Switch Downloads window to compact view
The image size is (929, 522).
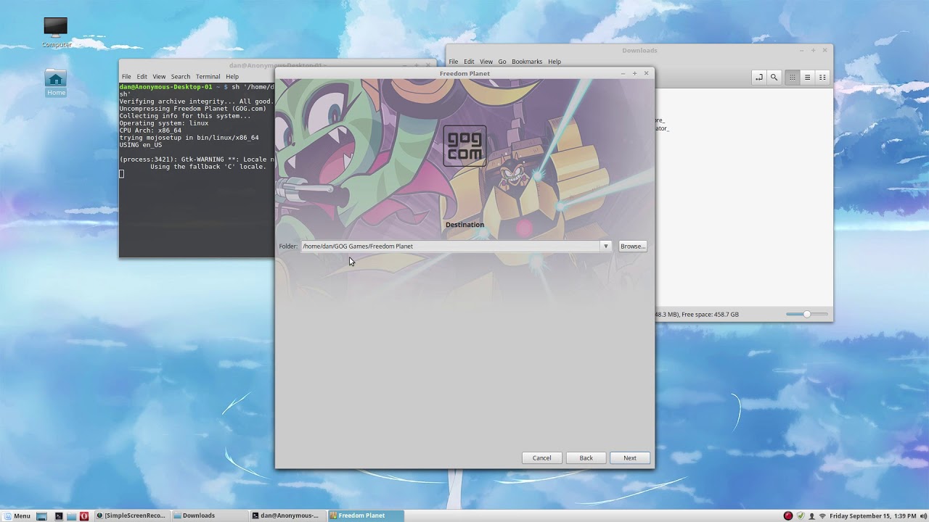[x=822, y=77]
